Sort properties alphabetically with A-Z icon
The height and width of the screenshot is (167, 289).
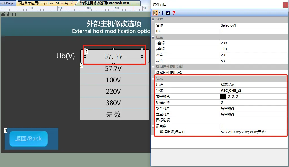pos(161,13)
